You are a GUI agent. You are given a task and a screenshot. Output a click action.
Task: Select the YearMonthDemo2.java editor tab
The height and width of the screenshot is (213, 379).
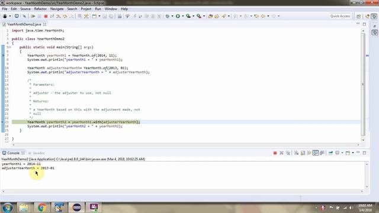coord(24,24)
